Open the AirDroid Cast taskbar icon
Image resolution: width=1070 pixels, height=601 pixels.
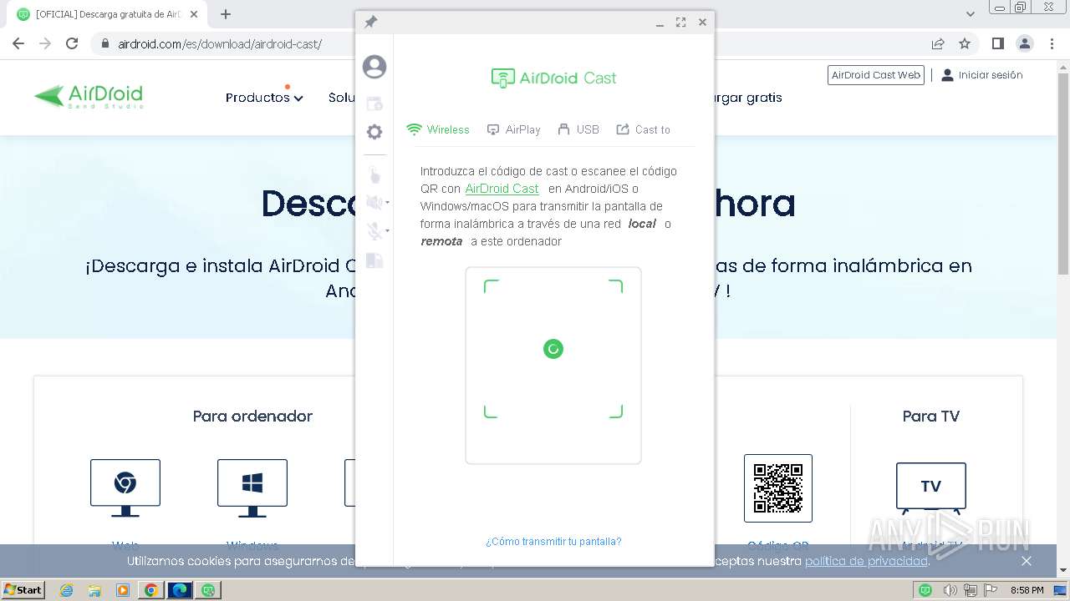pyautogui.click(x=209, y=590)
